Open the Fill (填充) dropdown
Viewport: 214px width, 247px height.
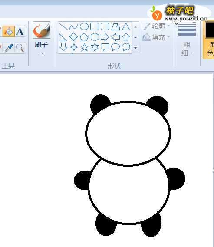[156, 37]
